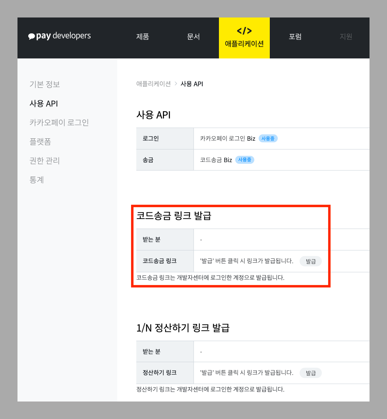Select 사용 API in the breadcrumb
Viewport: 387px width, 419px height.
click(192, 84)
